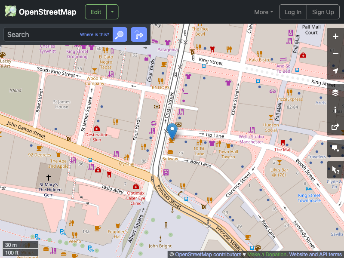The image size is (344, 258).
Task: Open the Where is this? link
Action: pos(94,34)
